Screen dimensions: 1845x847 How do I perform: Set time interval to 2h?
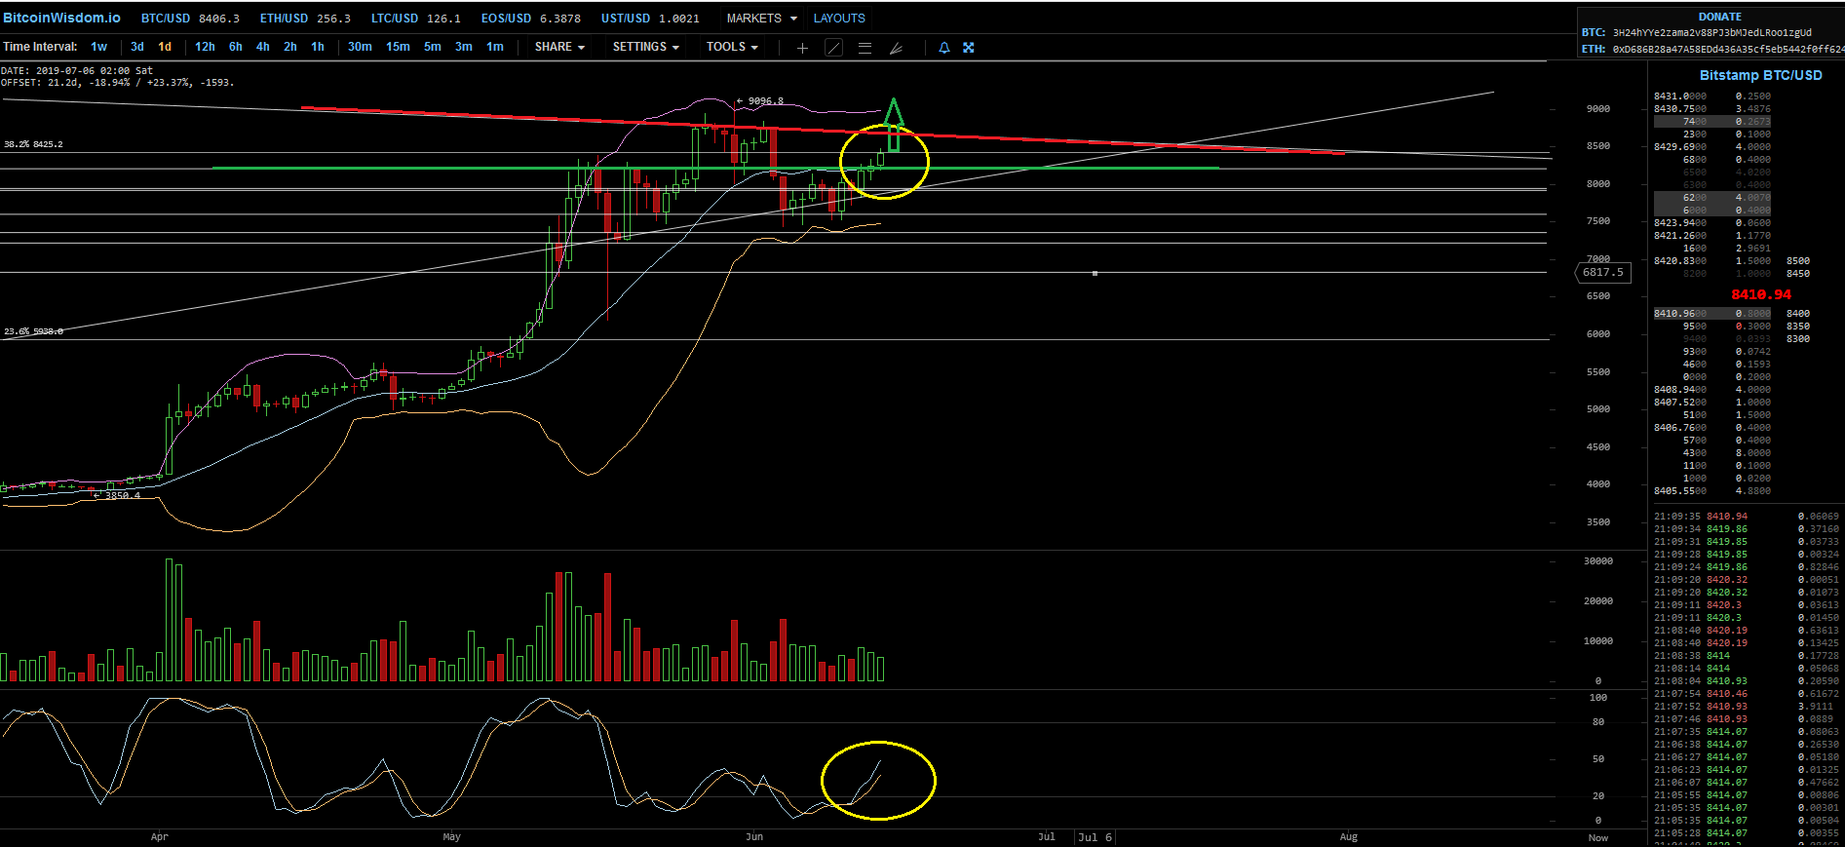click(290, 47)
